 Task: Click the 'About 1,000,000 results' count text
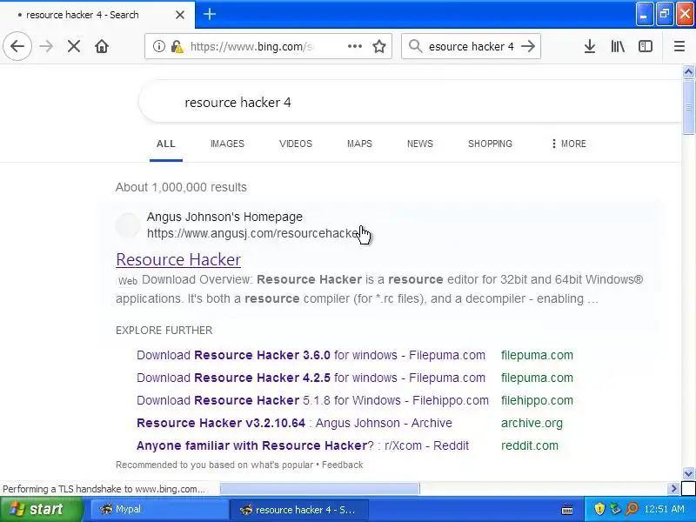tap(181, 187)
